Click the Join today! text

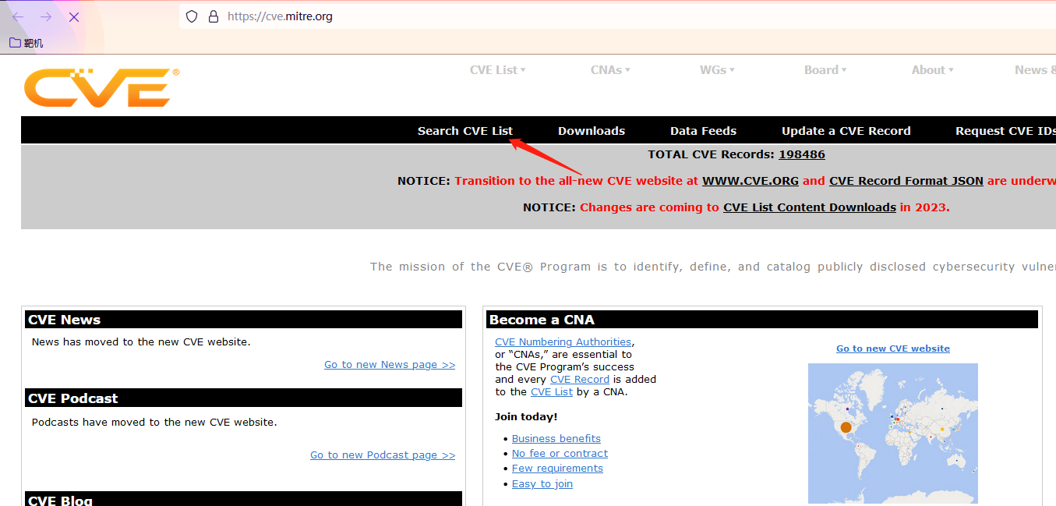[526, 417]
